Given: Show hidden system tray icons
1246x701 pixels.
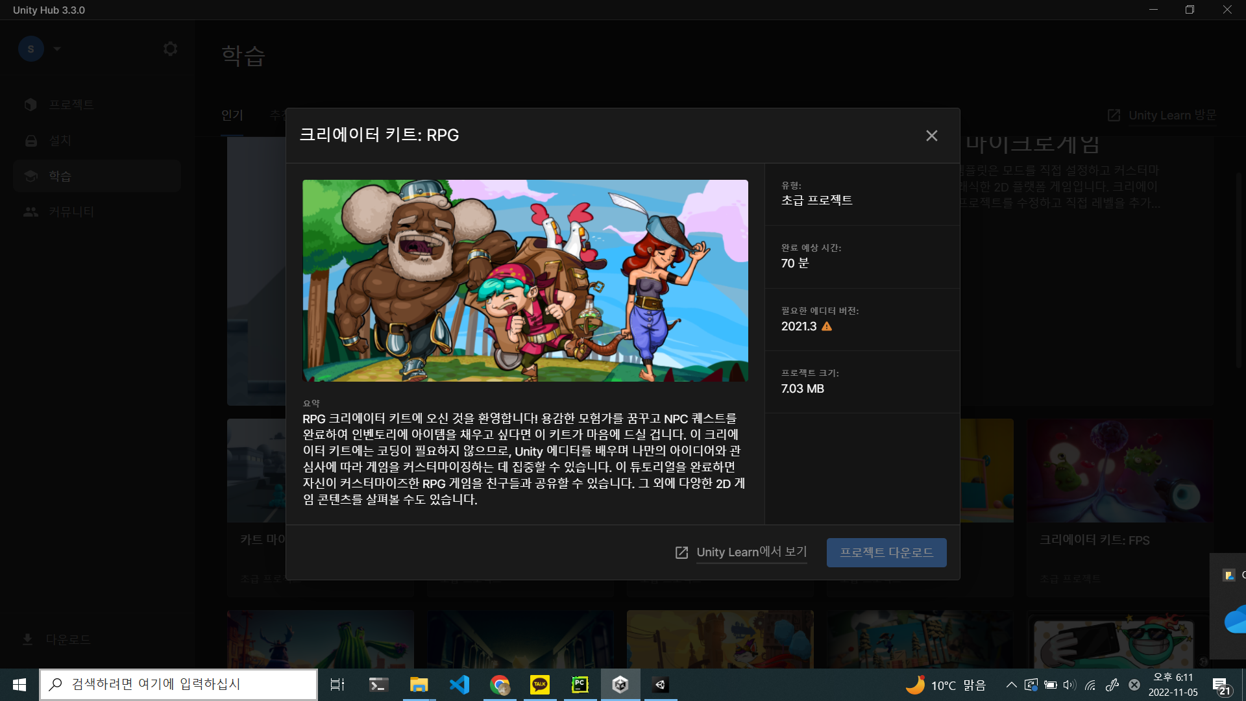Looking at the screenshot, I should point(1011,685).
